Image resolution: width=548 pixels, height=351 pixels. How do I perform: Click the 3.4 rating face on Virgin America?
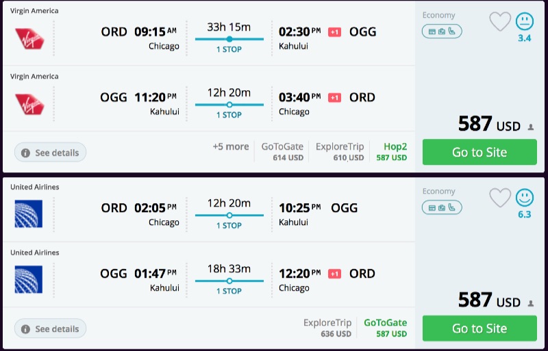[x=525, y=22]
